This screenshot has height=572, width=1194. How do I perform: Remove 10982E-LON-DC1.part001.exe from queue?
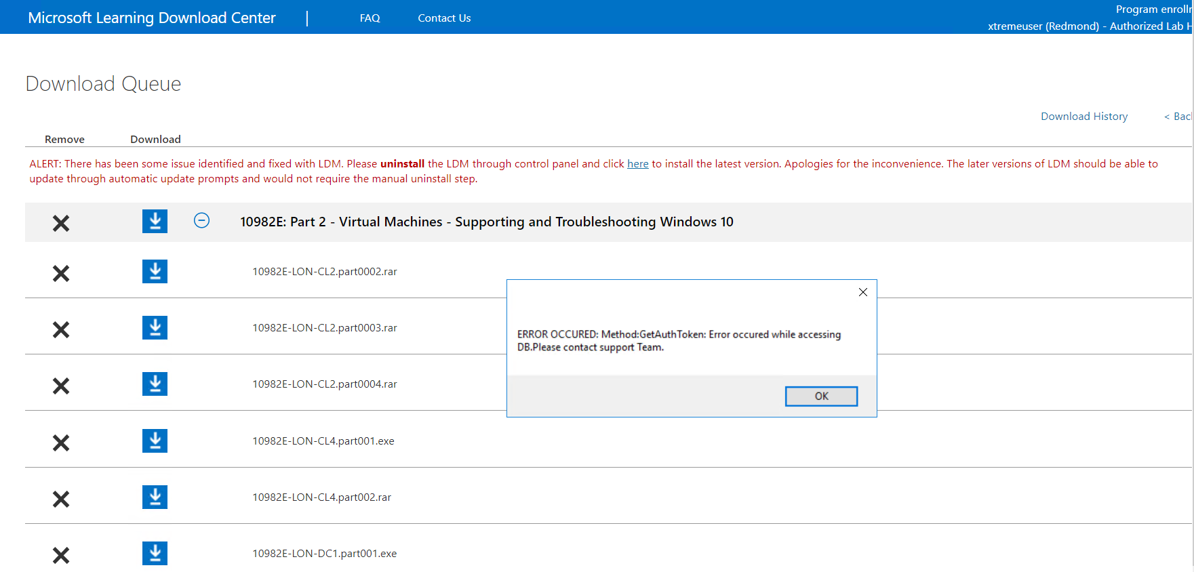[61, 556]
